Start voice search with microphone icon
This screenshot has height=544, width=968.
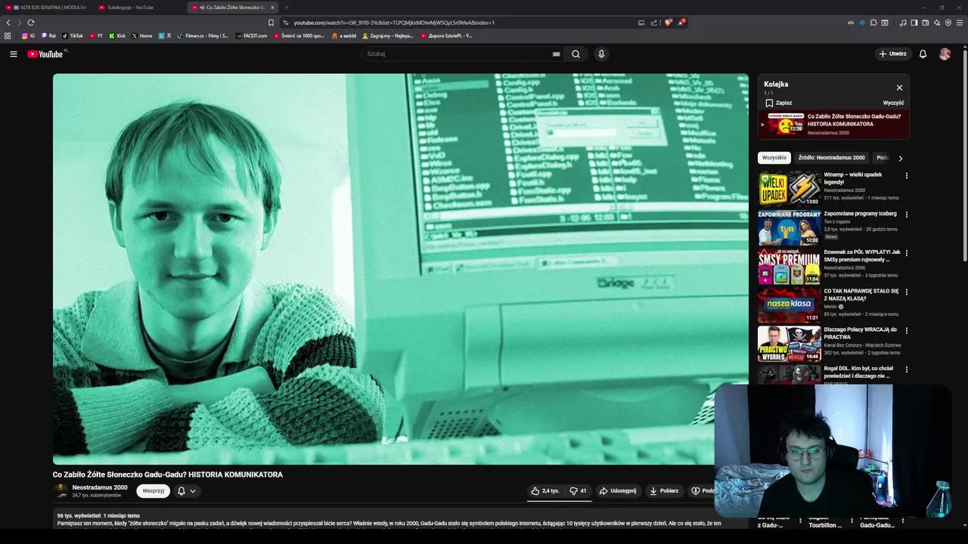coord(601,54)
